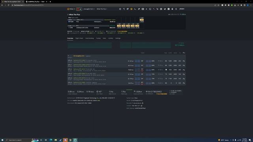Open the tuning icon for the GPU 2 row
The height and width of the screenshot is (142, 253).
click(183, 70)
